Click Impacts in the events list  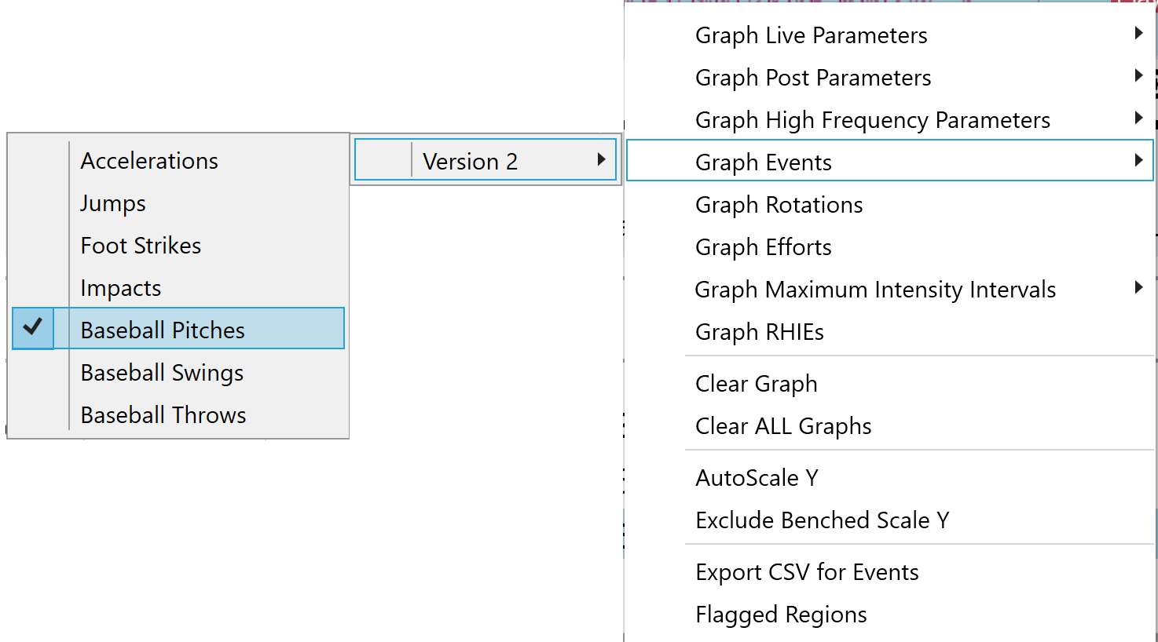point(121,288)
